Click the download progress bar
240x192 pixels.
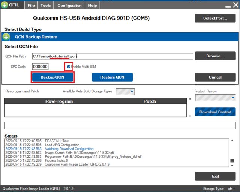tap(120, 125)
